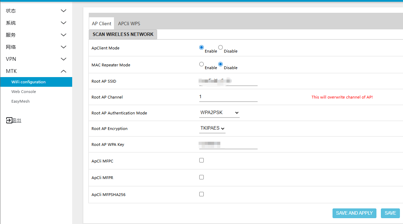
Task: Click the logout icon in sidebar
Action: (x=9, y=120)
